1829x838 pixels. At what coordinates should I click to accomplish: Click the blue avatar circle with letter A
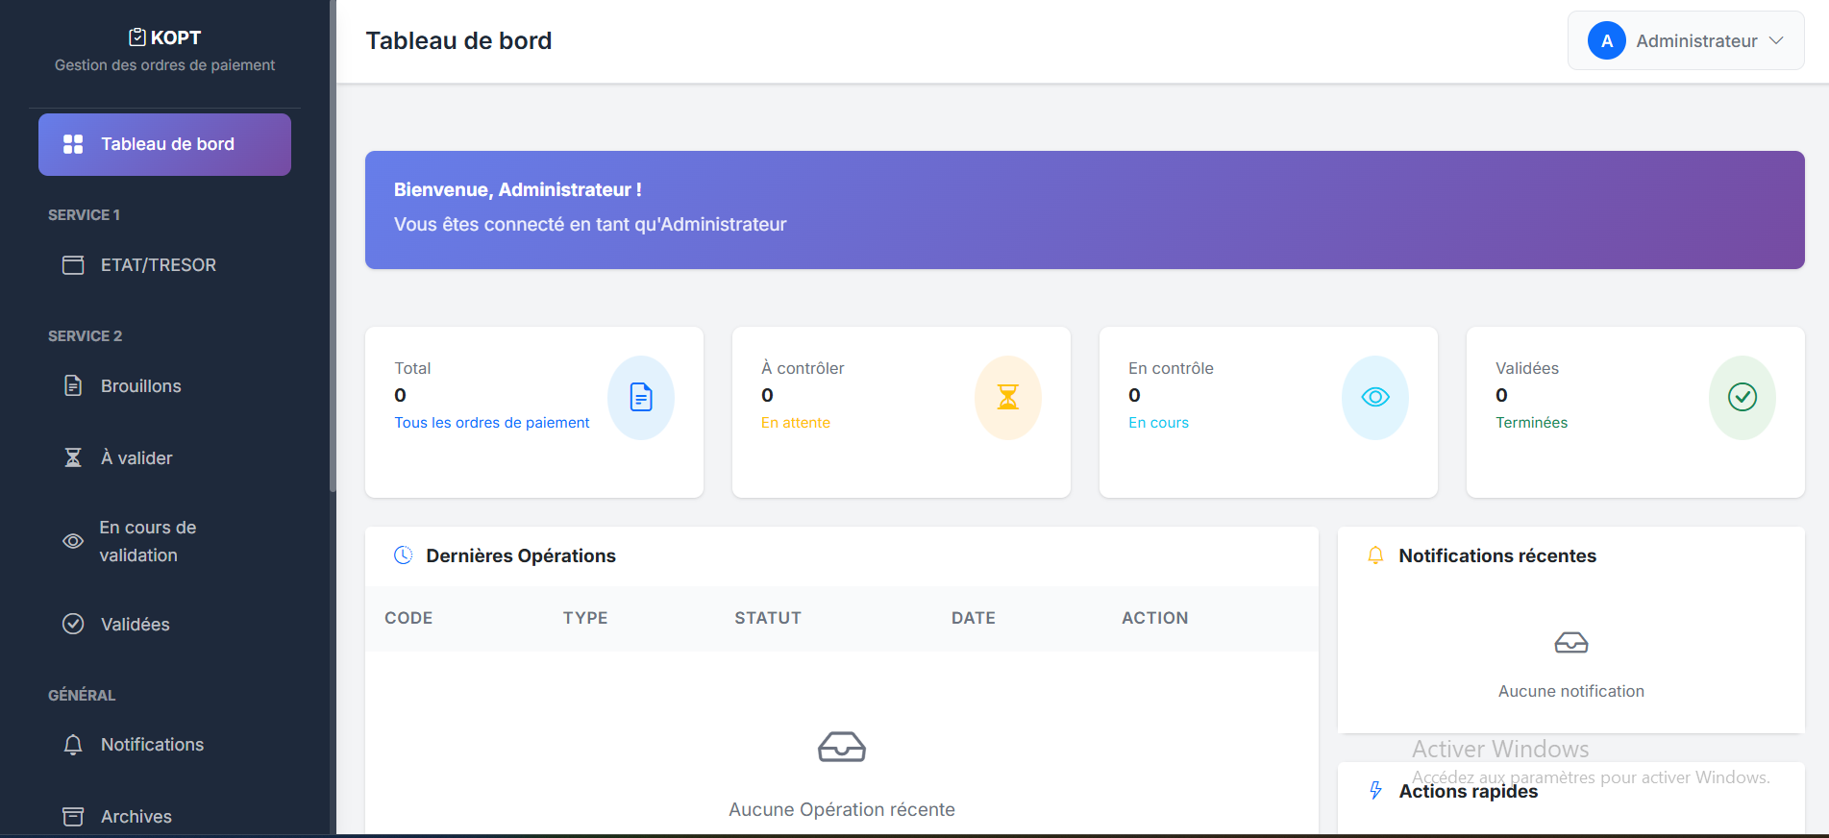click(x=1606, y=41)
